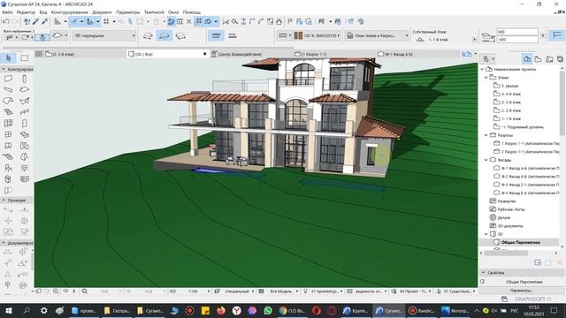Select the Arrow selection tool in toolbox
This screenshot has width=566, height=318.
(x=9, y=58)
